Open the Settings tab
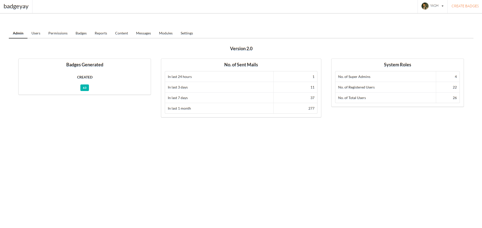482x228 pixels. [x=187, y=33]
